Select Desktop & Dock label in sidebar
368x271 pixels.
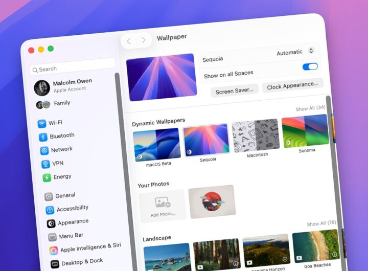coord(82,262)
